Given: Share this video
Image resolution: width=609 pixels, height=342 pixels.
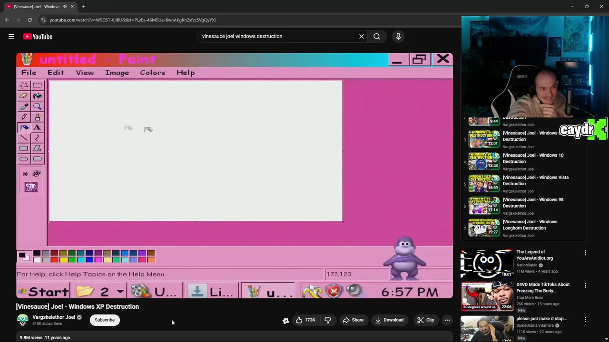Looking at the screenshot, I should pos(353,320).
